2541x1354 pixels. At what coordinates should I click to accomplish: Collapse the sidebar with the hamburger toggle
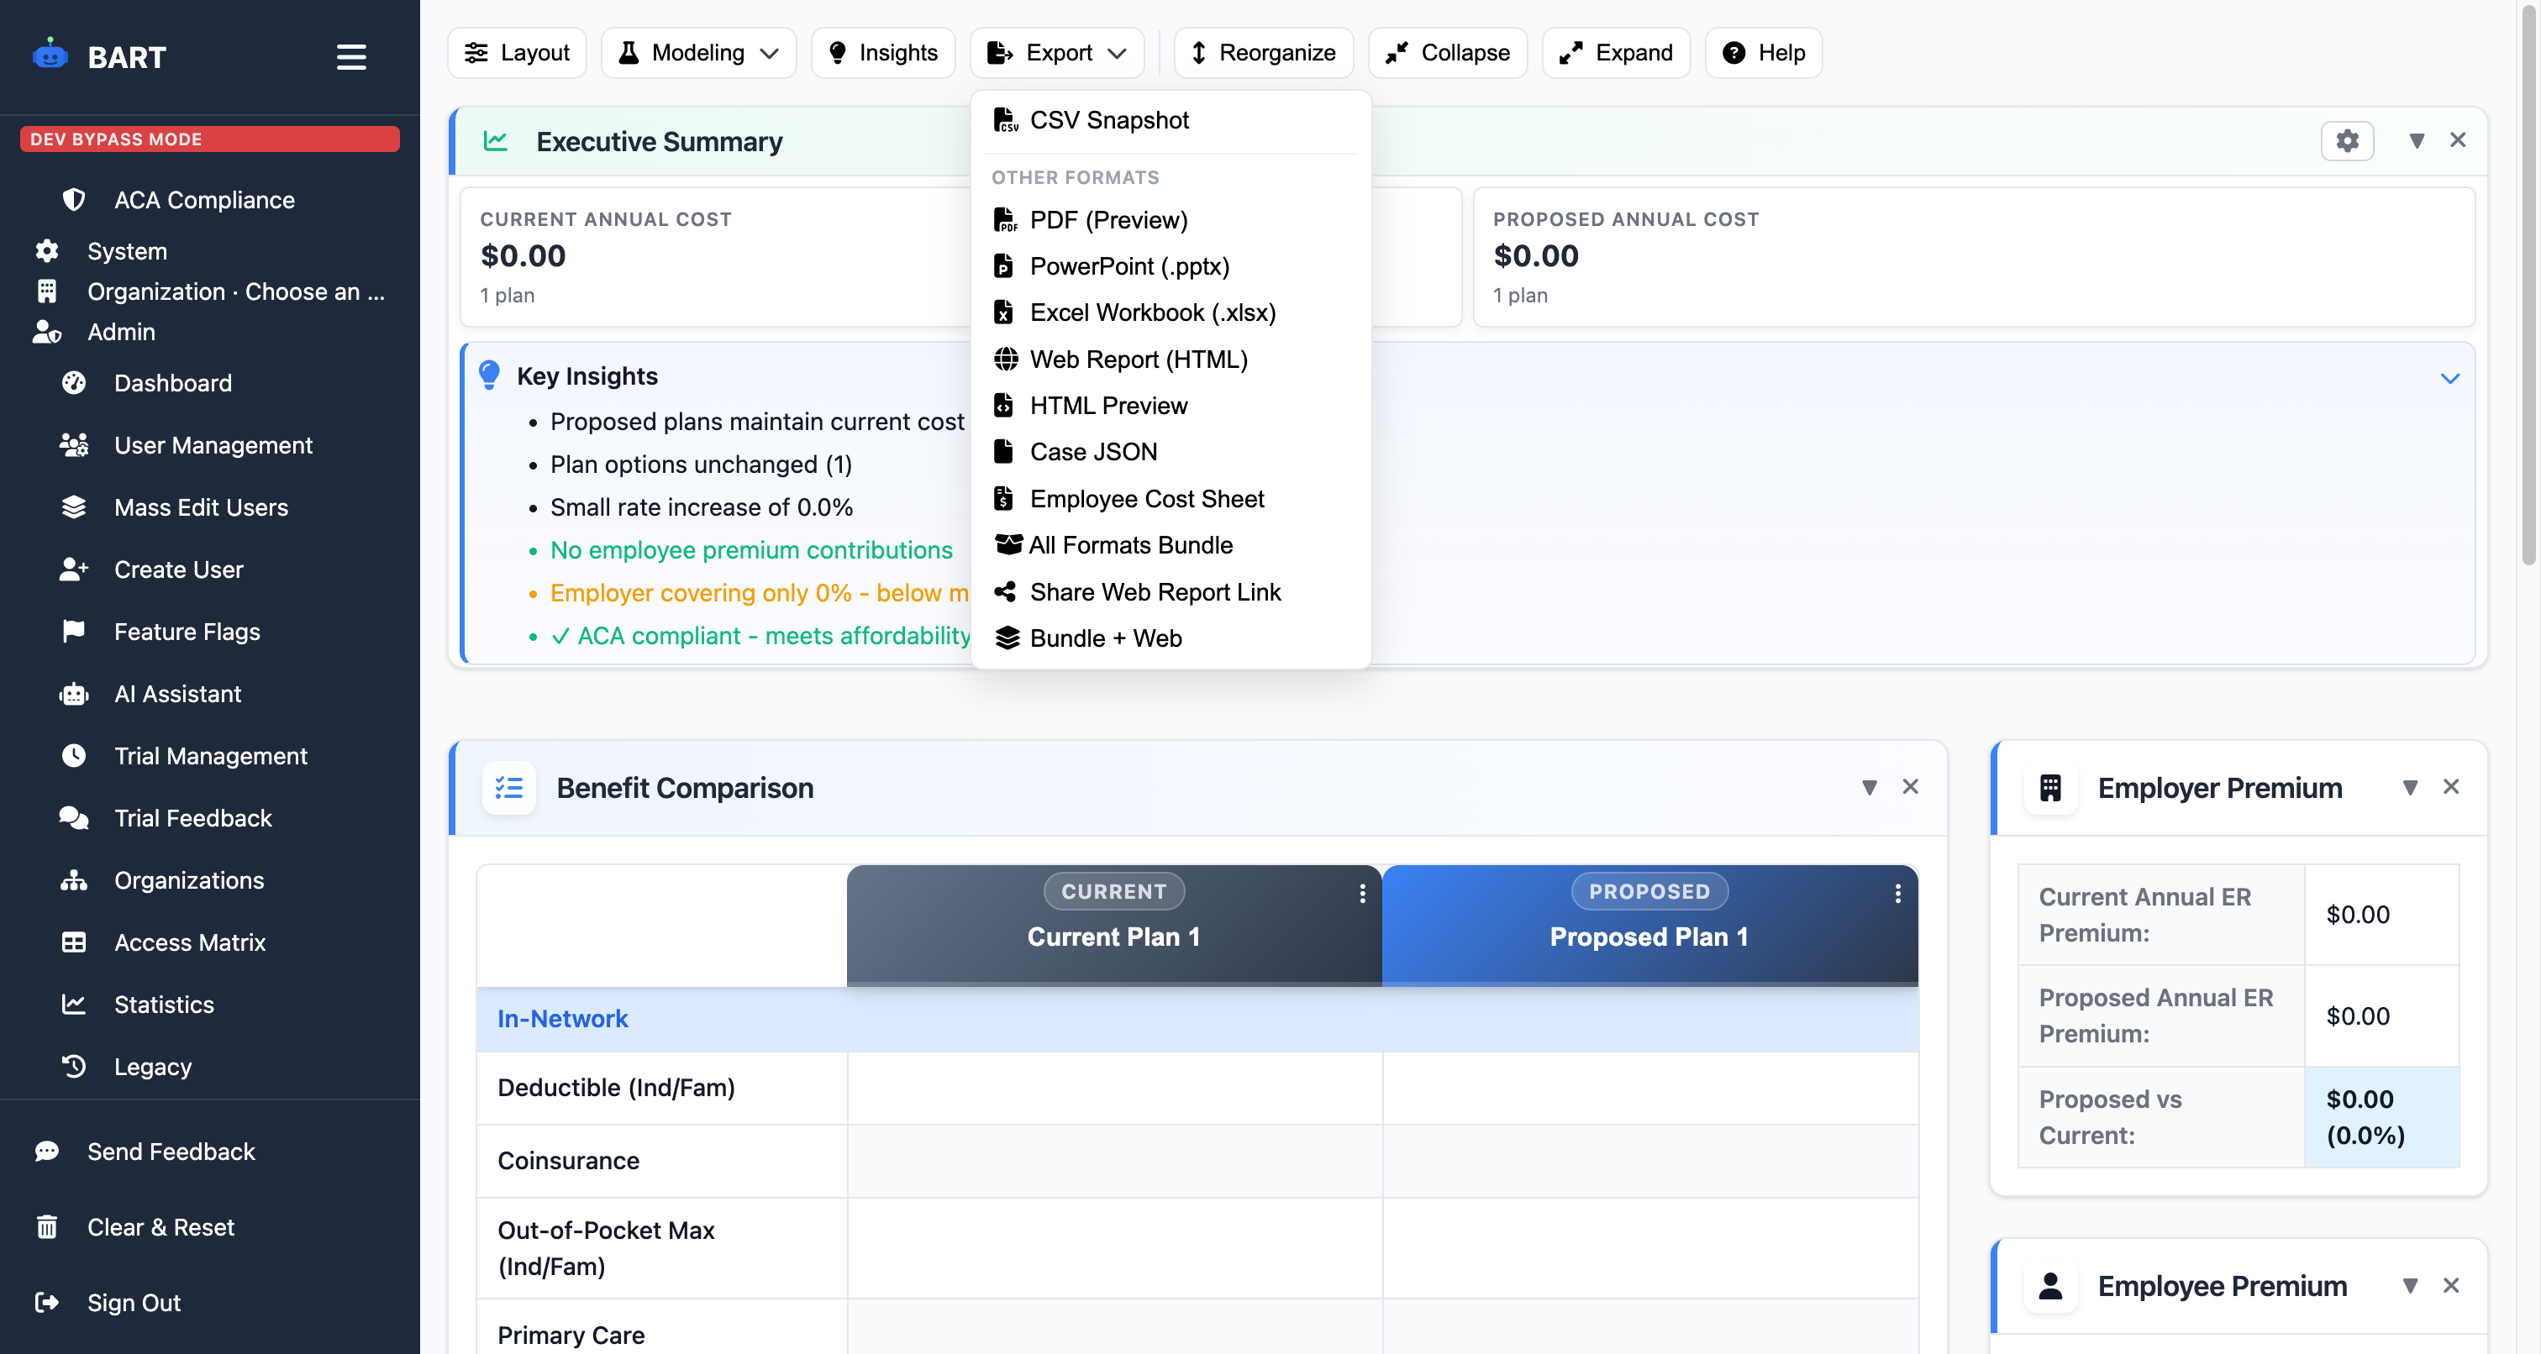coord(351,57)
